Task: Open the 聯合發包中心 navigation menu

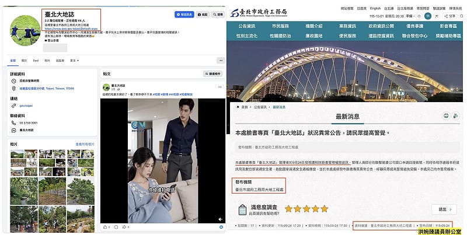Action: pyautogui.click(x=414, y=36)
